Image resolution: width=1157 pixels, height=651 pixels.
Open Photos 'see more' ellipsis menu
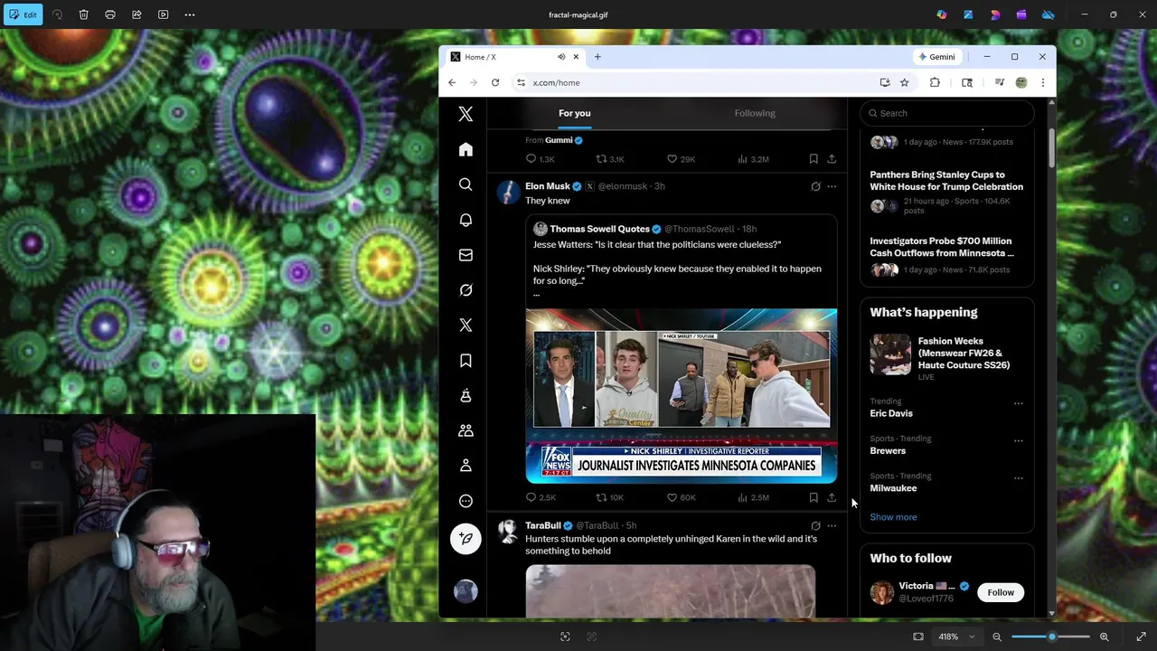pyautogui.click(x=190, y=14)
